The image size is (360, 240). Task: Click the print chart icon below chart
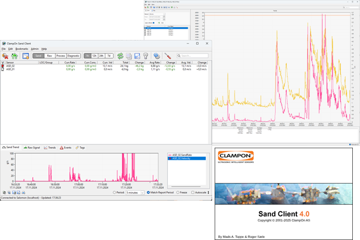pos(23,192)
